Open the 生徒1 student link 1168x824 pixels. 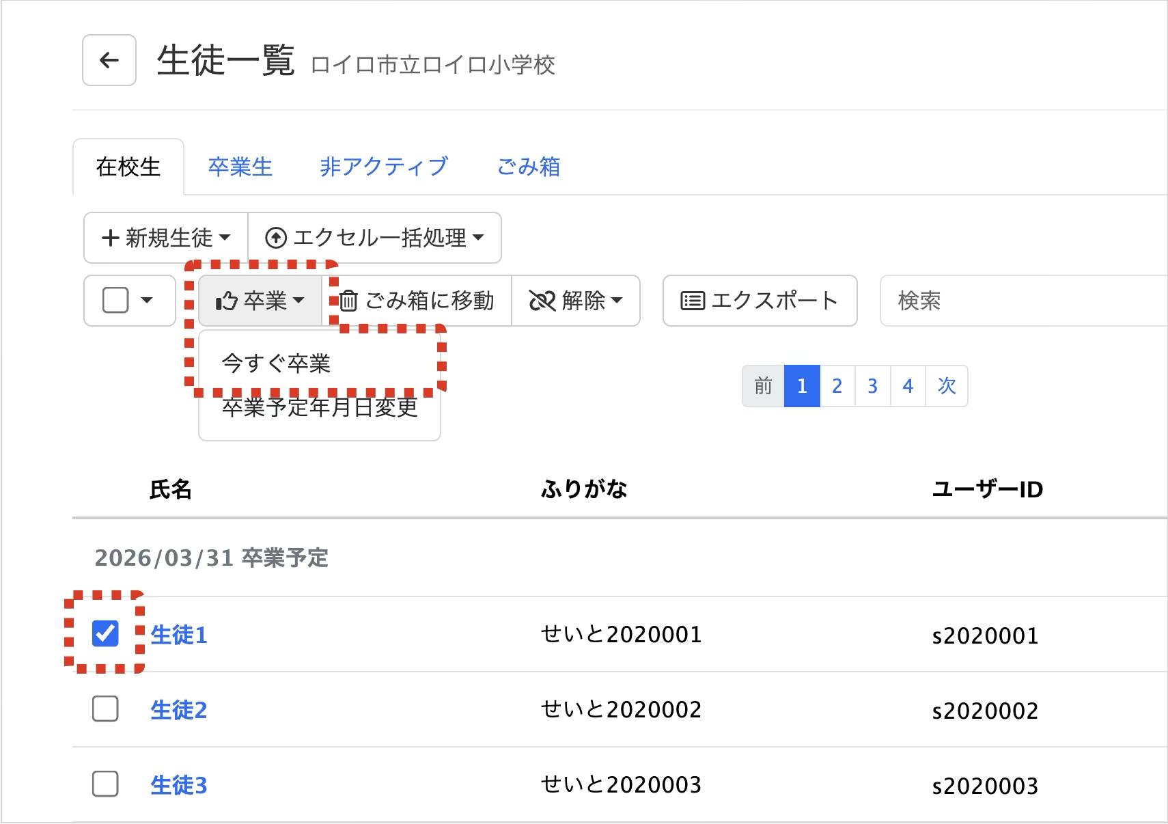click(x=179, y=635)
